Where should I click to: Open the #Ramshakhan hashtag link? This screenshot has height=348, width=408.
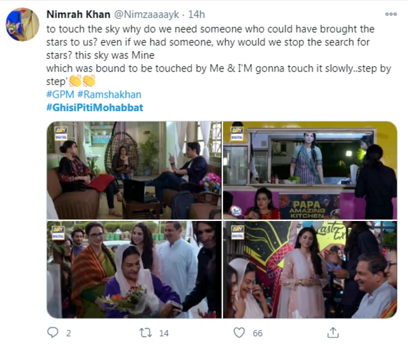click(x=109, y=95)
